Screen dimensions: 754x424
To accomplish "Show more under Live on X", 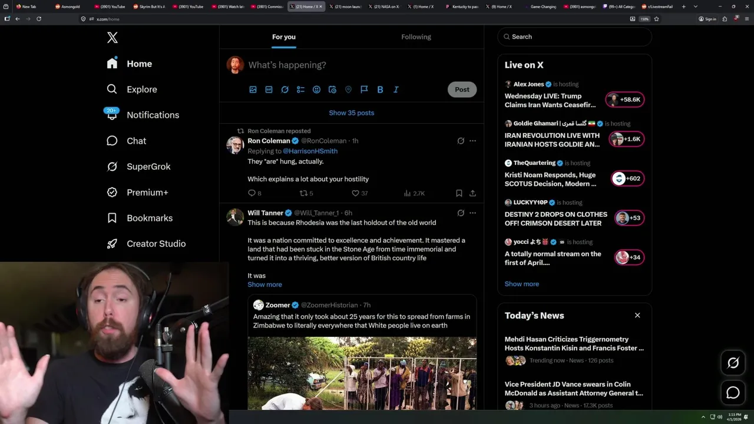I will (x=522, y=284).
